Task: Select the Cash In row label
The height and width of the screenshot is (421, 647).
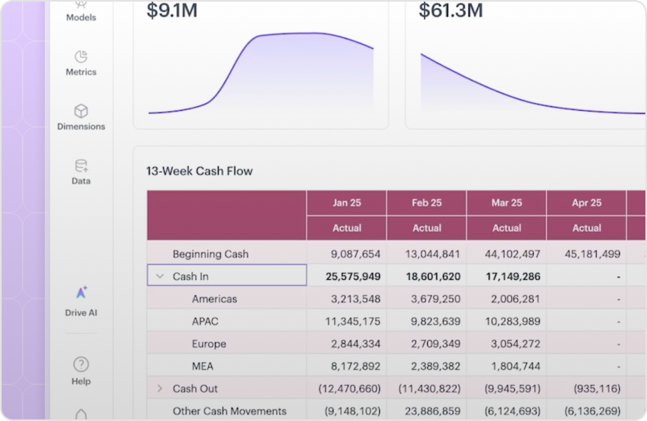Action: 190,276
